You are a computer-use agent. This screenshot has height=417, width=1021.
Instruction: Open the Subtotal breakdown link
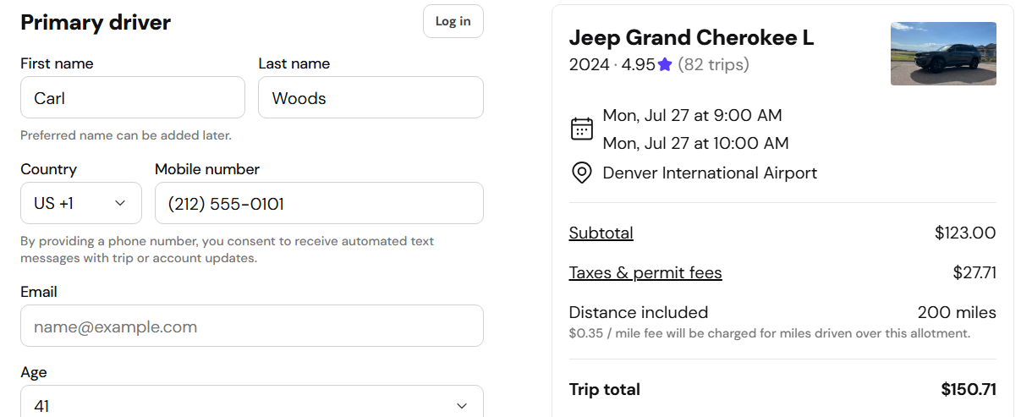601,233
